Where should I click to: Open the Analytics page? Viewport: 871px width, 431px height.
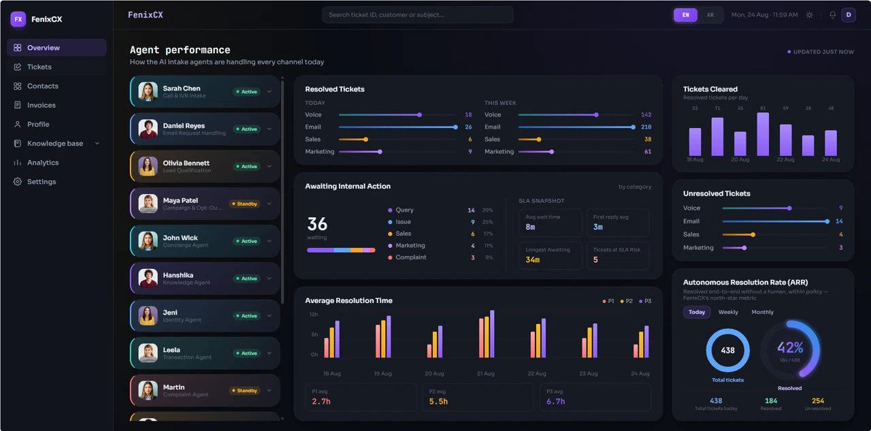click(57, 162)
